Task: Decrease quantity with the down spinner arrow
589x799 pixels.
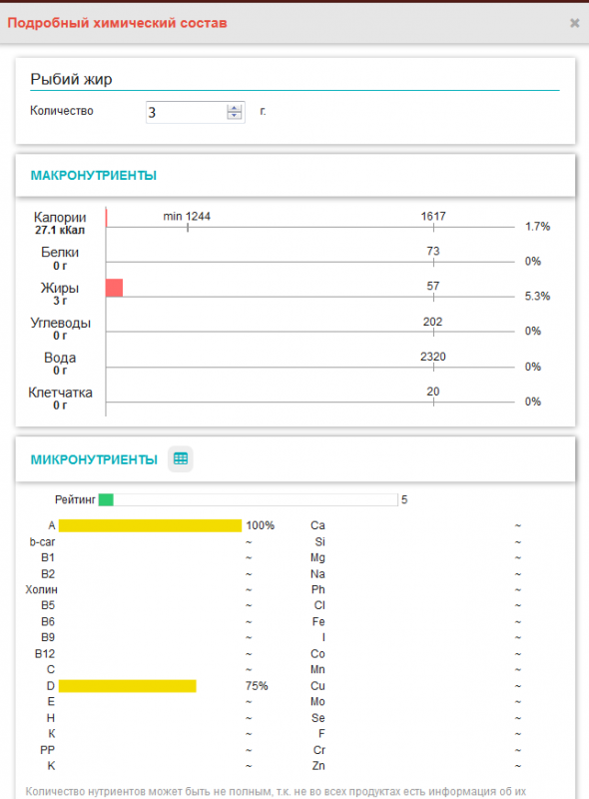Action: click(235, 116)
